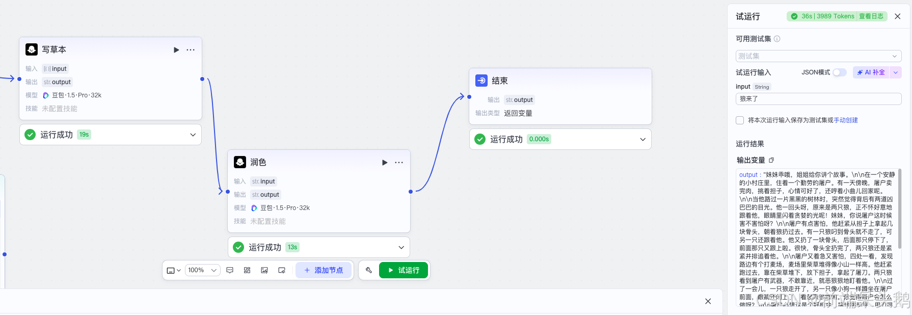Click the 13s duration badge

pos(292,247)
